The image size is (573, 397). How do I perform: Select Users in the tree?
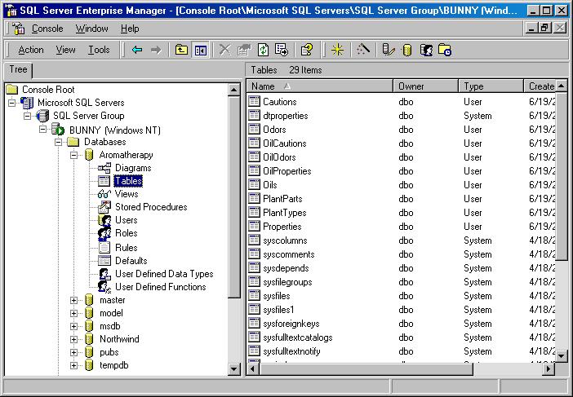tap(126, 220)
